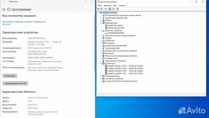Click the Мониторы category icon
This screenshot has width=209, height=118.
click(103, 53)
